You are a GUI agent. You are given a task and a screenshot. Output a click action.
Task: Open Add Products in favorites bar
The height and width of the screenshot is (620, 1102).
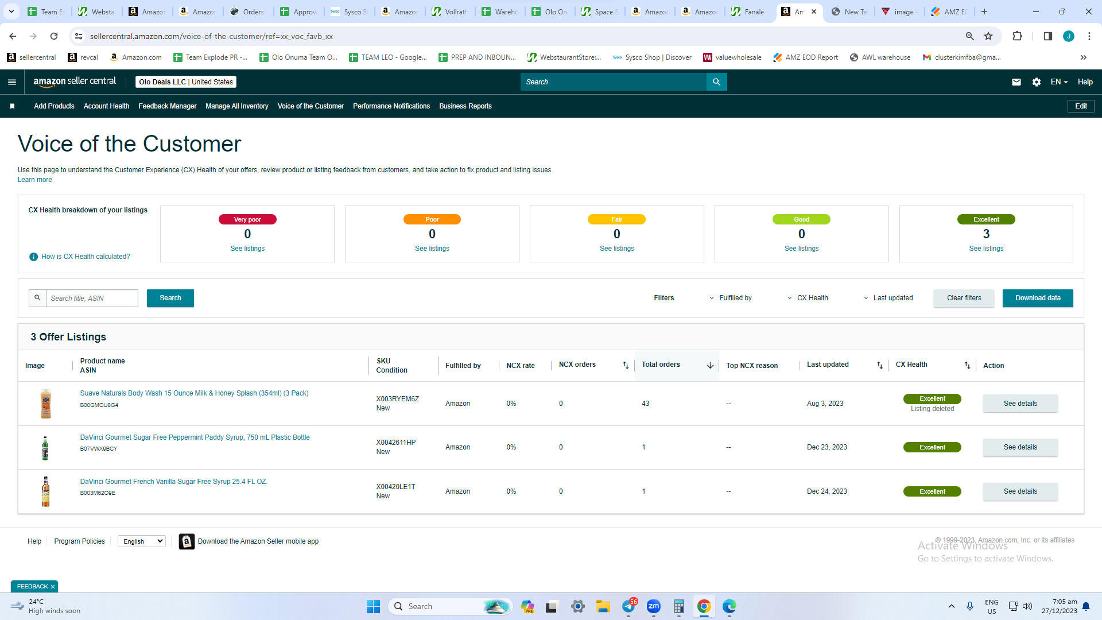tap(54, 106)
